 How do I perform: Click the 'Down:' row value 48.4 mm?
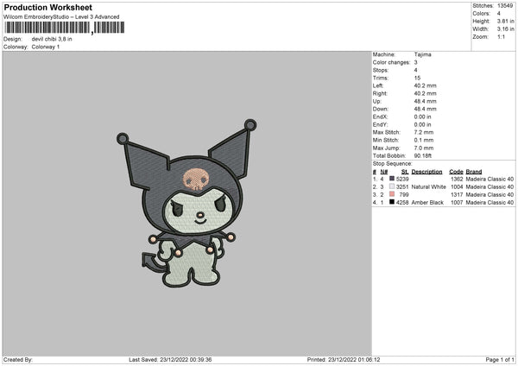(x=425, y=109)
